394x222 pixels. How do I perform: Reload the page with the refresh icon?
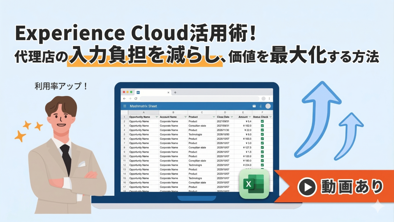(135, 99)
